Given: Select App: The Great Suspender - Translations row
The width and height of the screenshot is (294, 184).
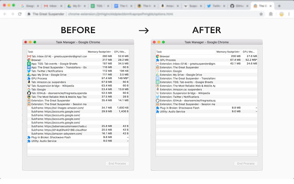Looking at the screenshot, I should coord(78,68).
